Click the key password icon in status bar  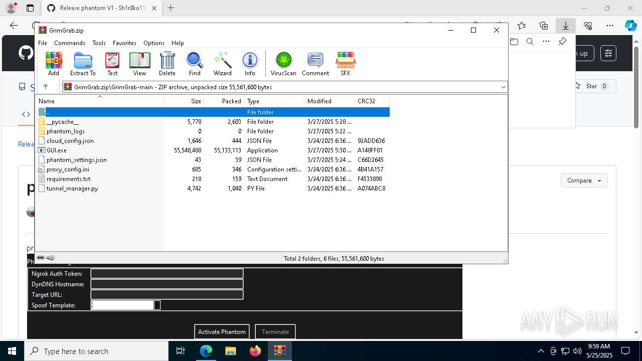(50, 258)
